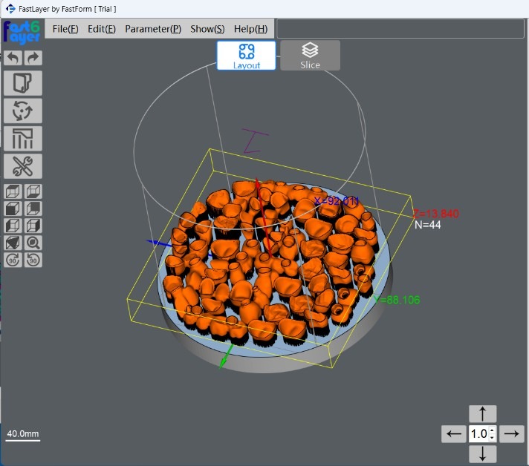Open the File menu
This screenshot has height=466, width=529.
pos(65,29)
